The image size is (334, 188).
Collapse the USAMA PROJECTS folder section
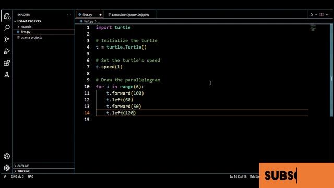coord(29,21)
